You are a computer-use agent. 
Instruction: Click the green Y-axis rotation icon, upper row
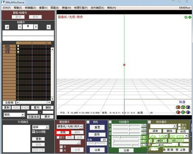pos(183,107)
